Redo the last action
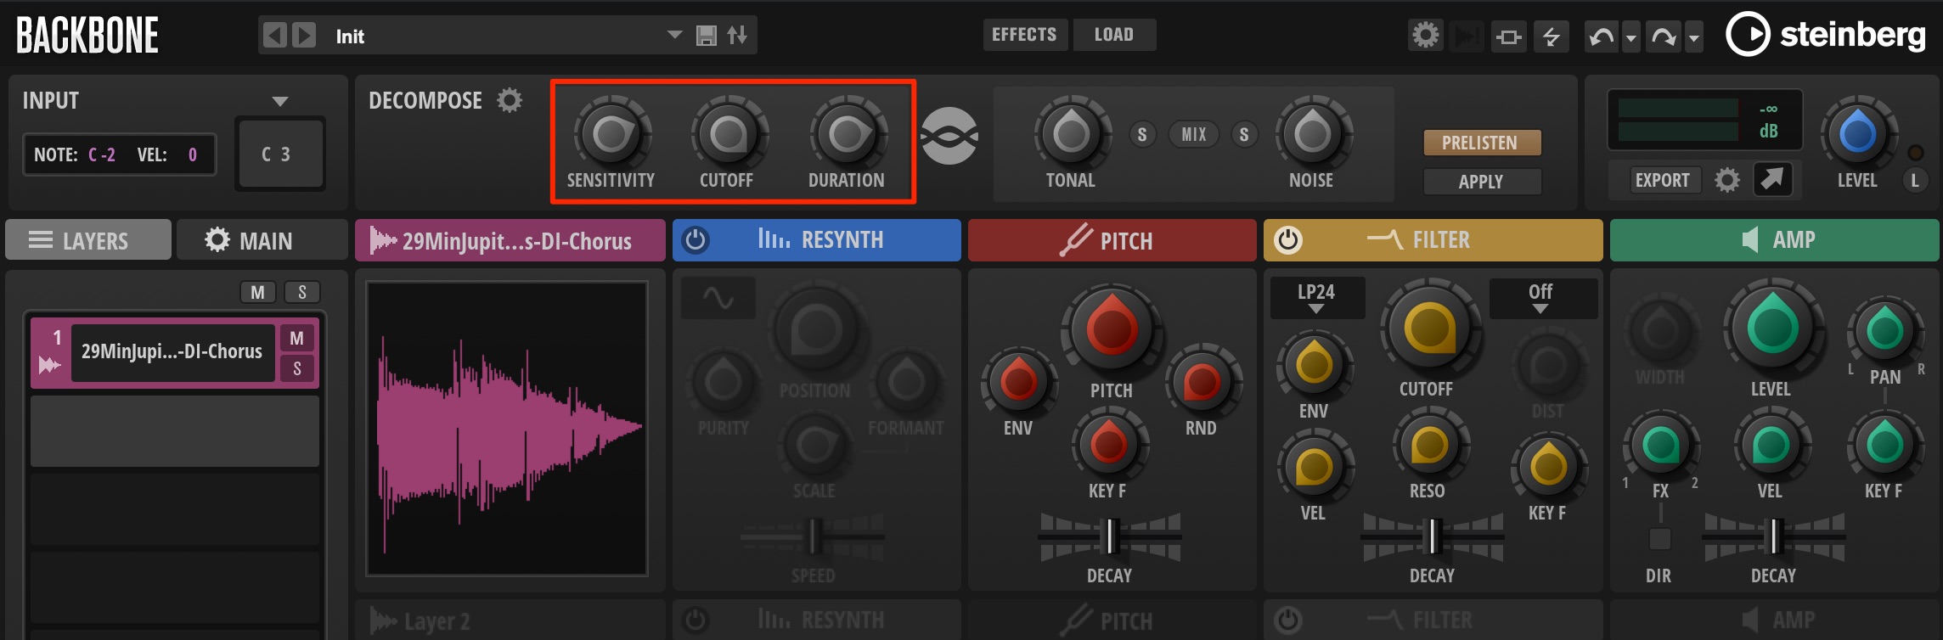This screenshot has height=640, width=1943. [1663, 37]
